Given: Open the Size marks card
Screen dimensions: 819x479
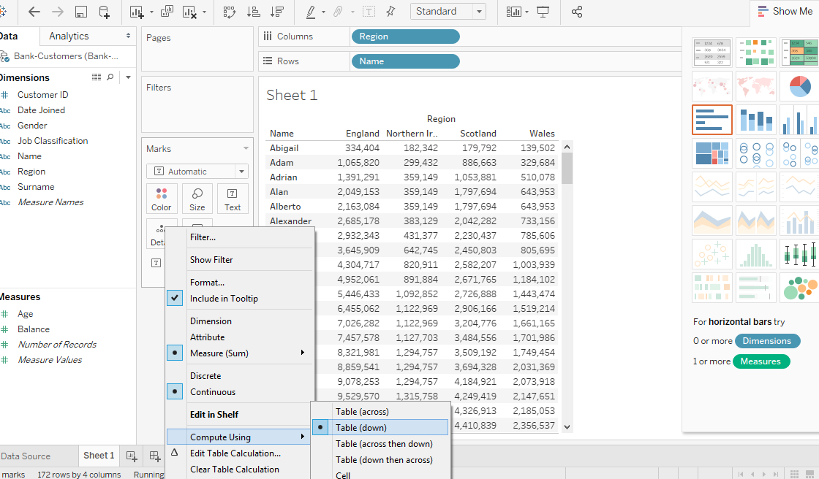Looking at the screenshot, I should click(197, 198).
